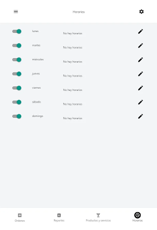Edit domingo's hours
The image size is (157, 230).
[x=140, y=116]
